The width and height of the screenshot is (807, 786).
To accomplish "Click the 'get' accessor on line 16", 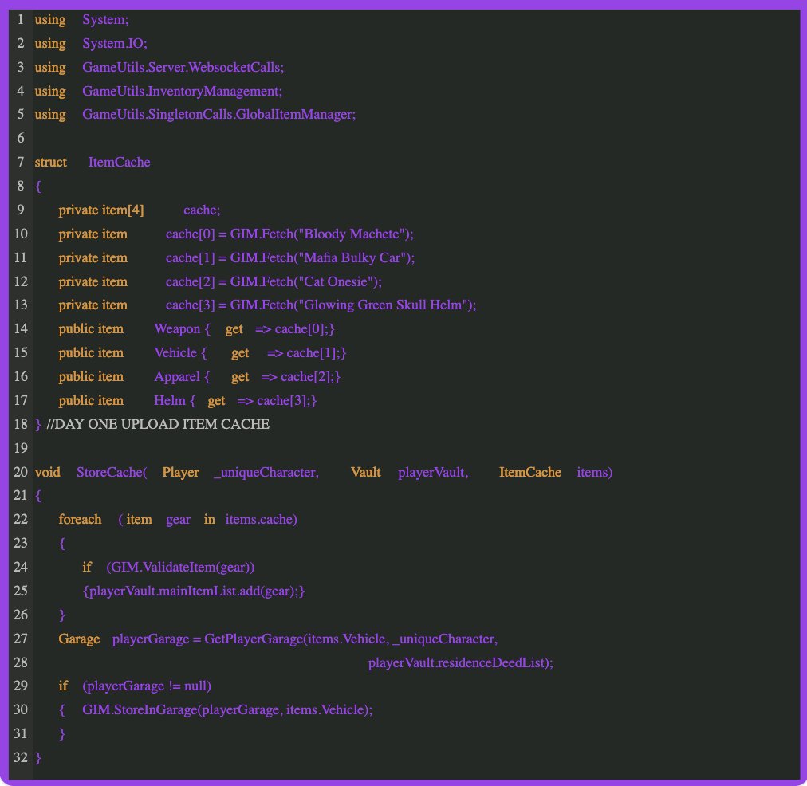I will click(x=240, y=377).
